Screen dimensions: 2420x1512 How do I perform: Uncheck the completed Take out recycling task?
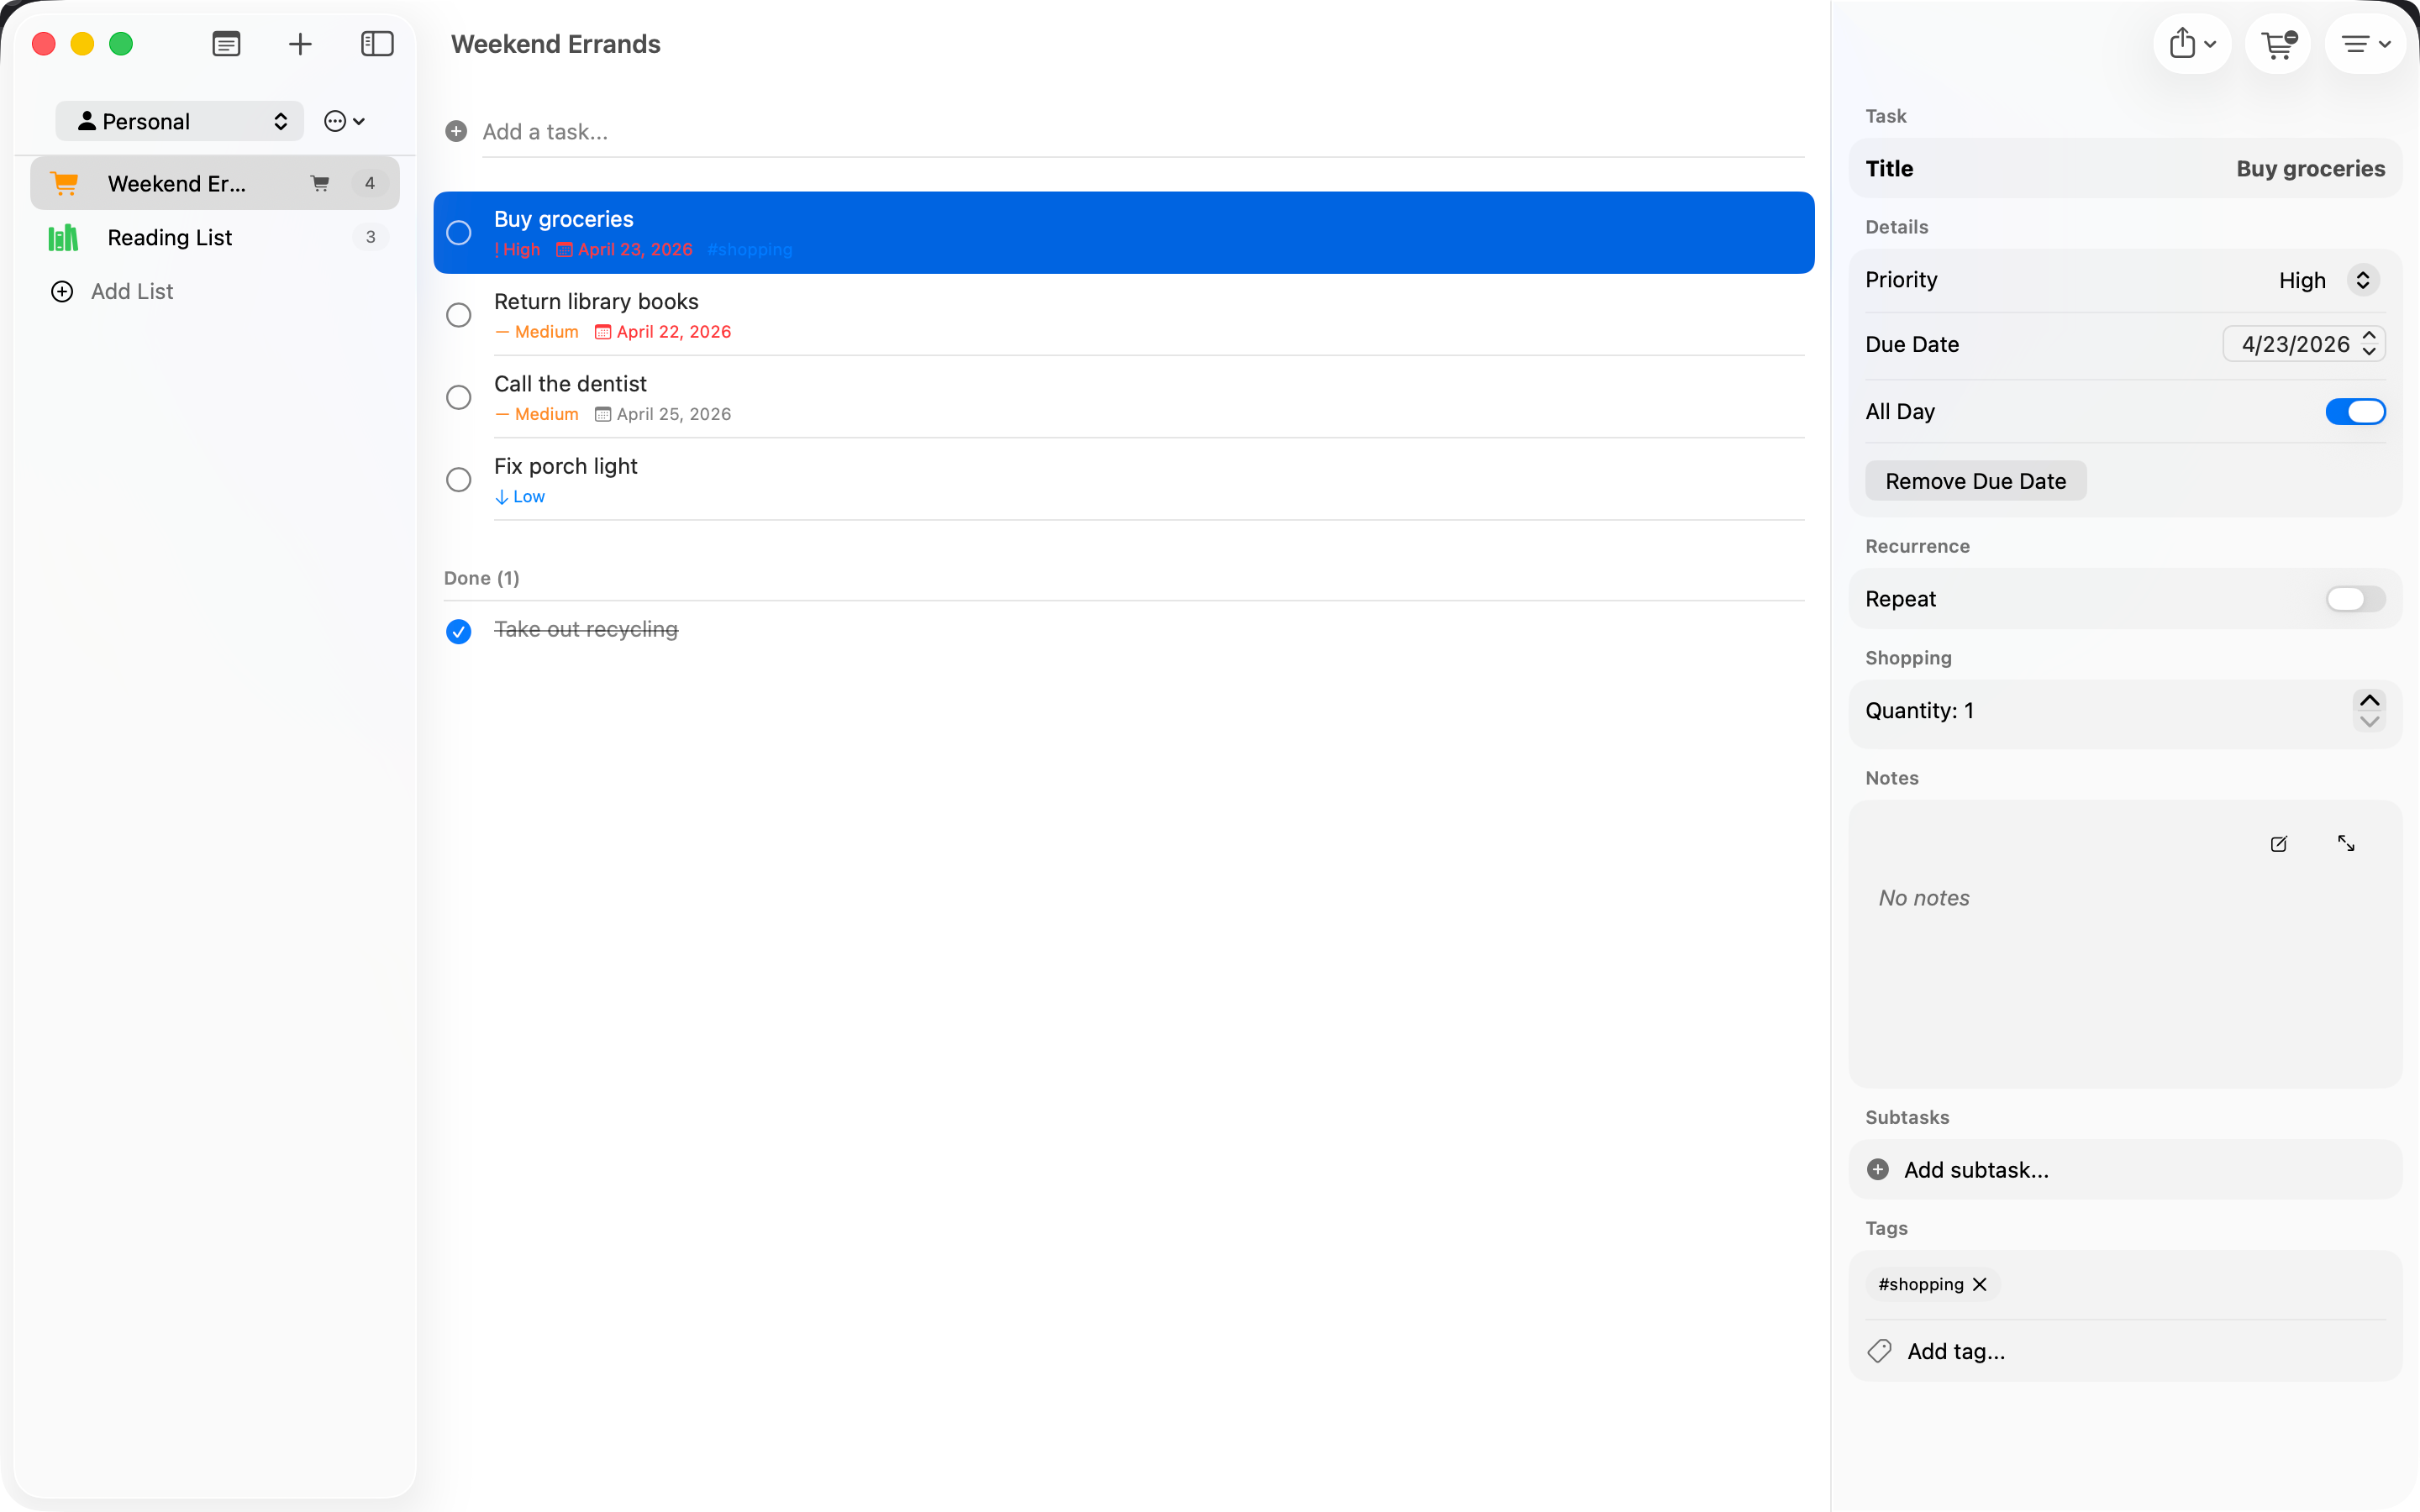pyautogui.click(x=458, y=631)
